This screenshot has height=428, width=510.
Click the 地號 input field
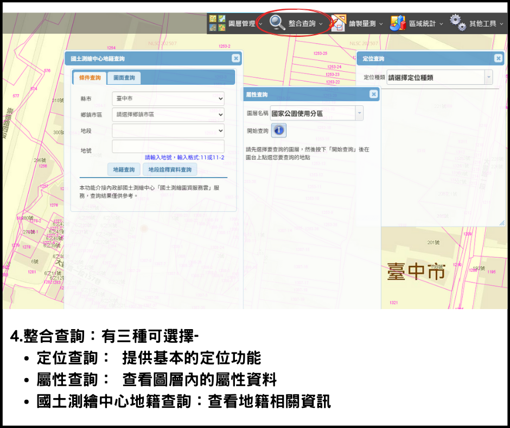[168, 147]
